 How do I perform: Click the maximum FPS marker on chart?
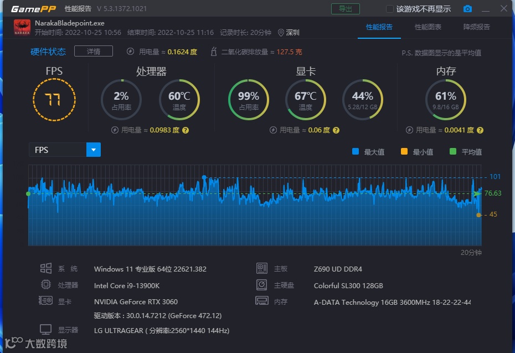204,177
